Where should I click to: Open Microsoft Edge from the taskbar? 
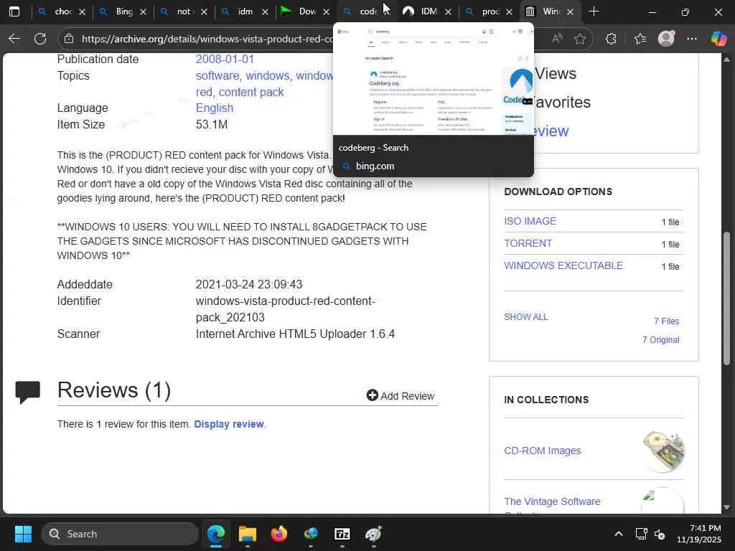pos(216,534)
